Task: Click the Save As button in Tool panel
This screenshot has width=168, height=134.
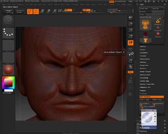Action: [x=158, y=9]
